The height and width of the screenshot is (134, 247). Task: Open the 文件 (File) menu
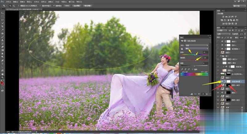[8, 2]
